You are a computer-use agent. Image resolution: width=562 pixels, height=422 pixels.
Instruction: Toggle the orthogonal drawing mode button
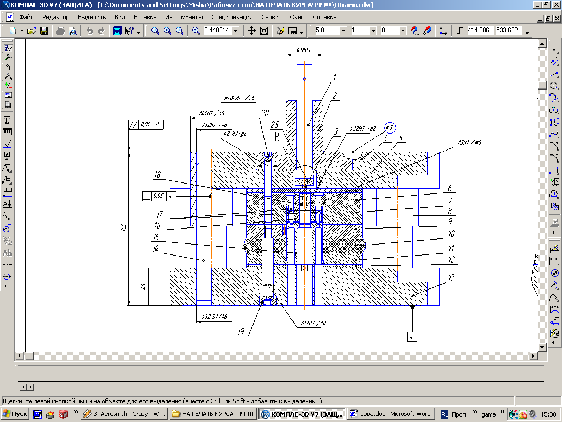pyautogui.click(x=460, y=31)
